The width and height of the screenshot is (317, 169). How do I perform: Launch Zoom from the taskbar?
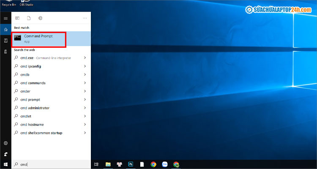(165, 164)
